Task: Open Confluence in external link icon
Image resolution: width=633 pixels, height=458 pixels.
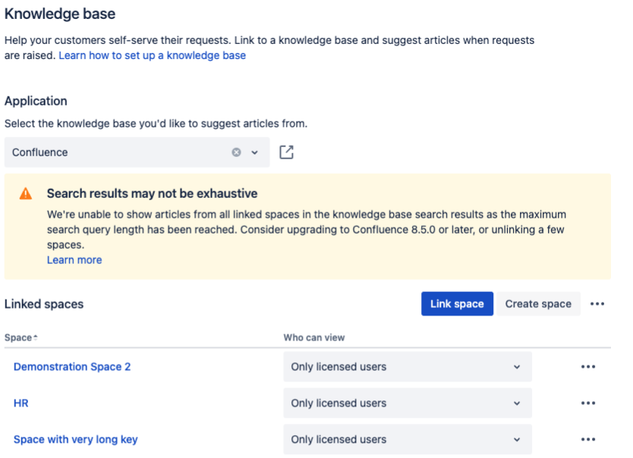Action: (286, 152)
